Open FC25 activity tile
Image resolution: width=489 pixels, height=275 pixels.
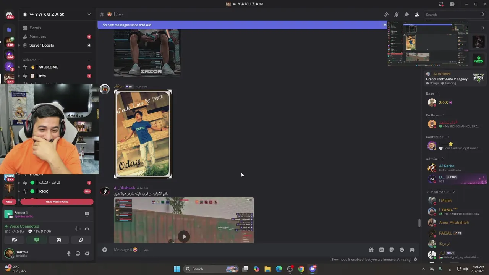tap(479, 60)
